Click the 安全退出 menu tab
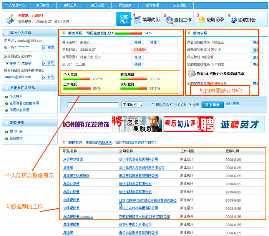 [180, 5]
